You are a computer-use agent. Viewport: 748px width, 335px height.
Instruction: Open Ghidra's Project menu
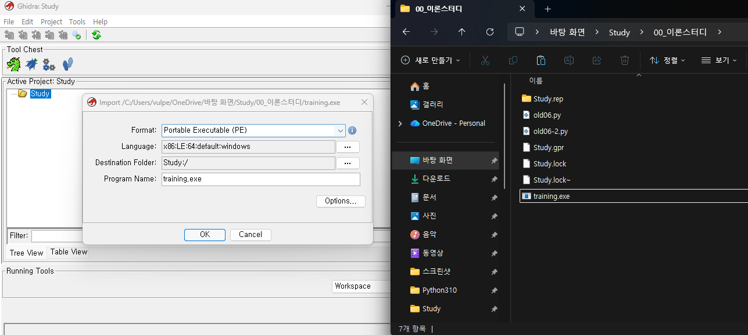(x=51, y=21)
